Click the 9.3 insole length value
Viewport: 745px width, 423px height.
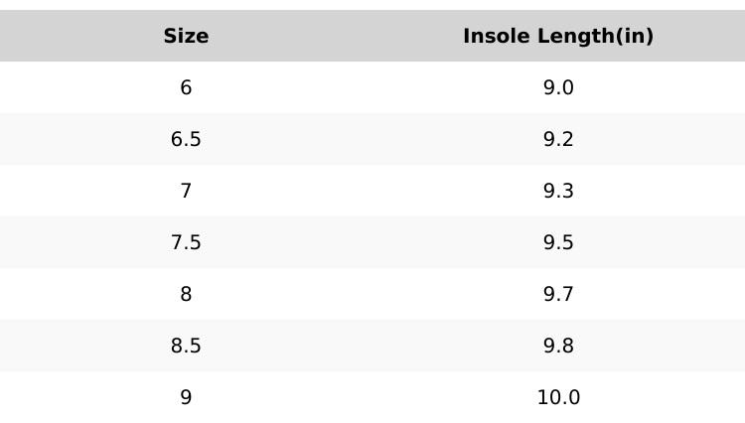(558, 192)
